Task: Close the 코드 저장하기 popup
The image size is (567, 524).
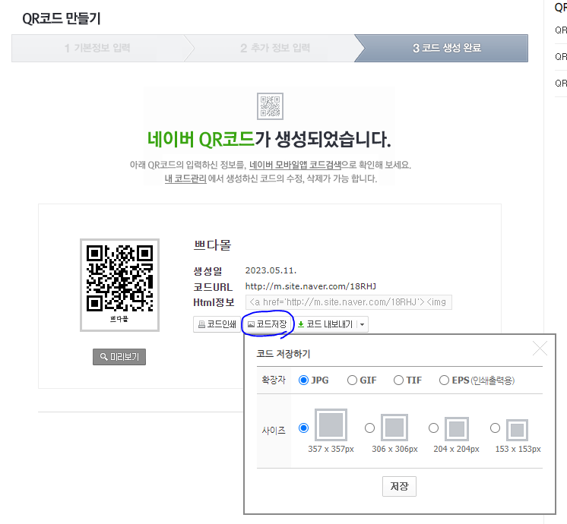Action: pos(540,349)
